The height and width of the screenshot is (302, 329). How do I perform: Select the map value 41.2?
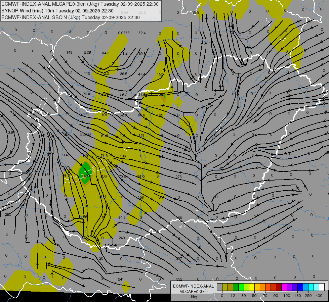pyautogui.click(x=124, y=53)
